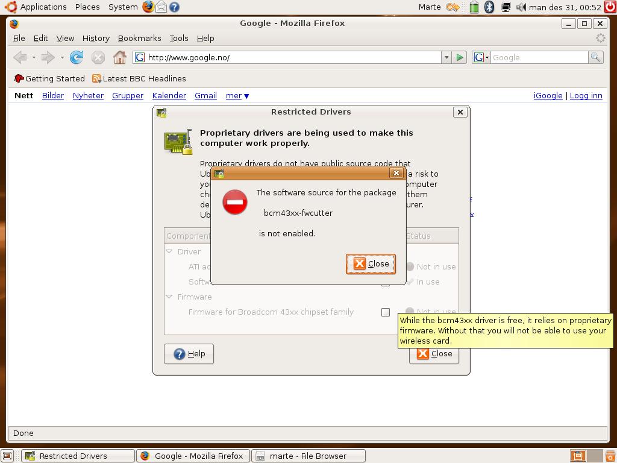Open the Bookmarks menu
Screen dimensions: 617x463
139,38
